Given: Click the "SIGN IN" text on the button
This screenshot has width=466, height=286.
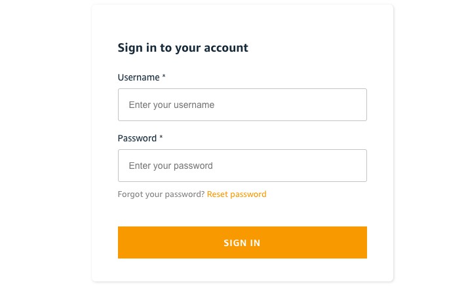Looking at the screenshot, I should coord(242,243).
